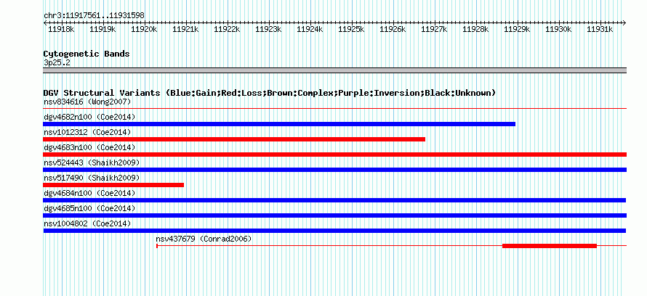Select the nsv1004802 (Coe2014) label

click(x=87, y=223)
